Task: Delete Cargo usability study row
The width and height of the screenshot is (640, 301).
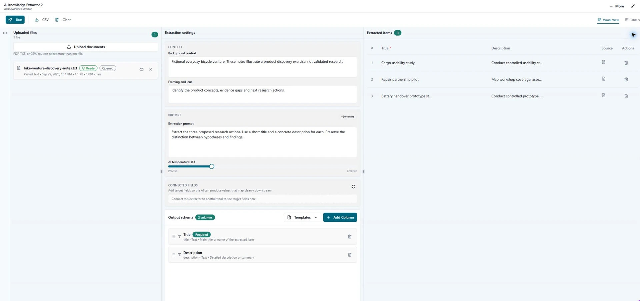Action: click(626, 63)
